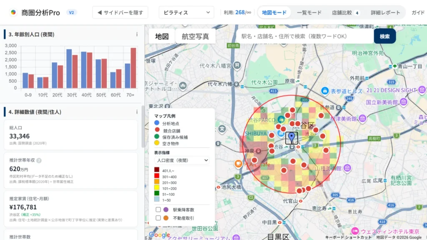Focus the station/store/address search field
The height and width of the screenshot is (240, 427).
click(x=305, y=36)
